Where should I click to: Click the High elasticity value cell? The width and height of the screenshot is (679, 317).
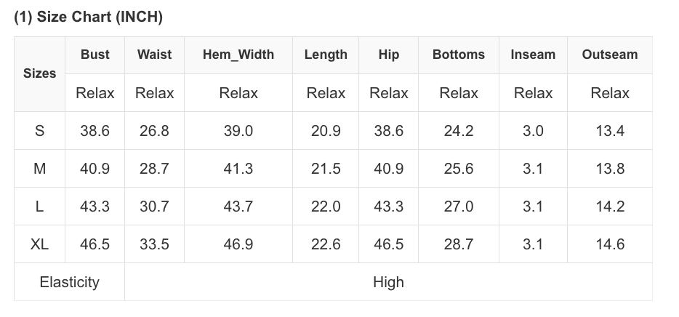pyautogui.click(x=388, y=282)
